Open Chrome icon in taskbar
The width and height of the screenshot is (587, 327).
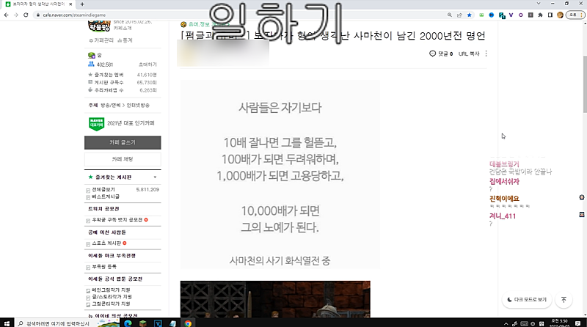pyautogui.click(x=188, y=323)
